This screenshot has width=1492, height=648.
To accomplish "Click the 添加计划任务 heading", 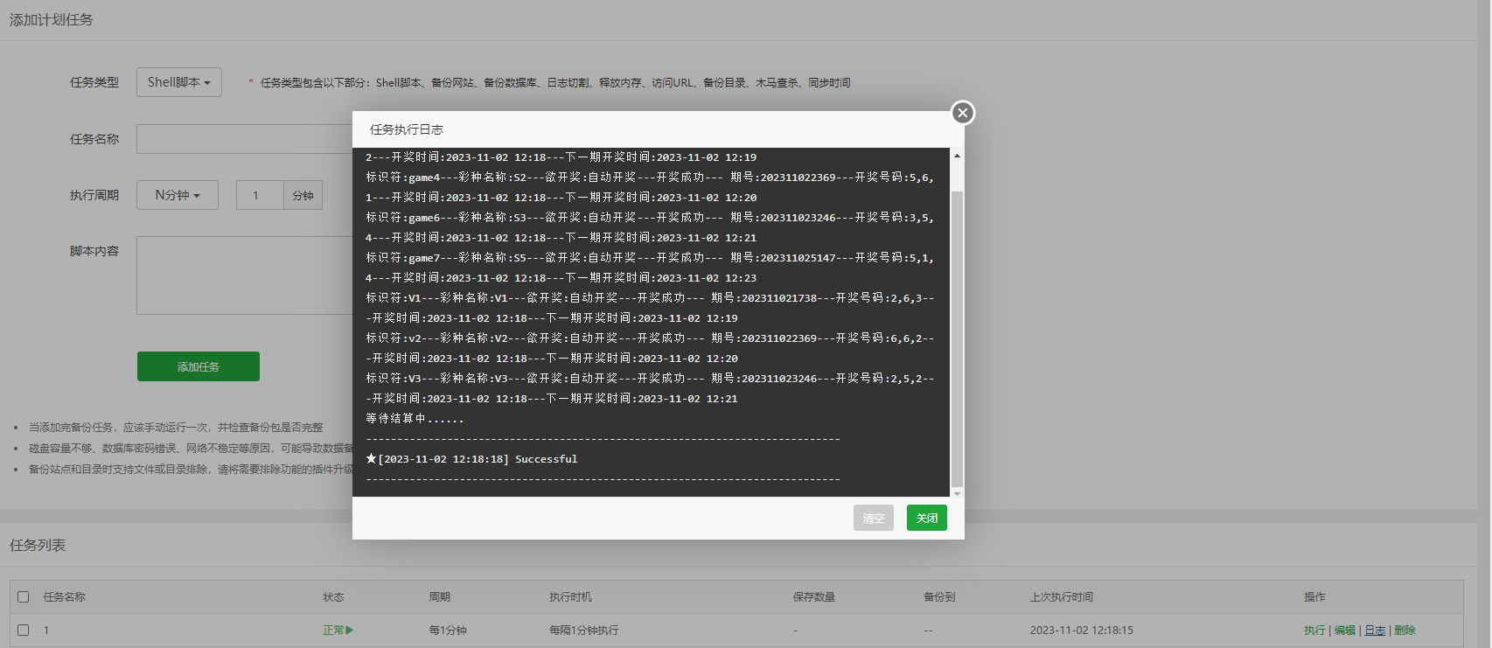I will [x=52, y=19].
